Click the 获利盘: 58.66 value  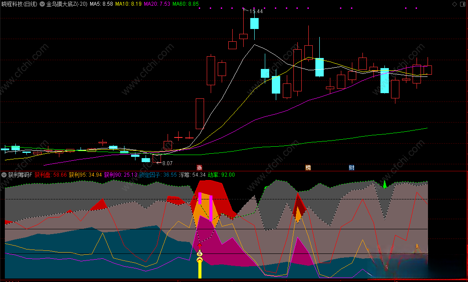[51, 175]
